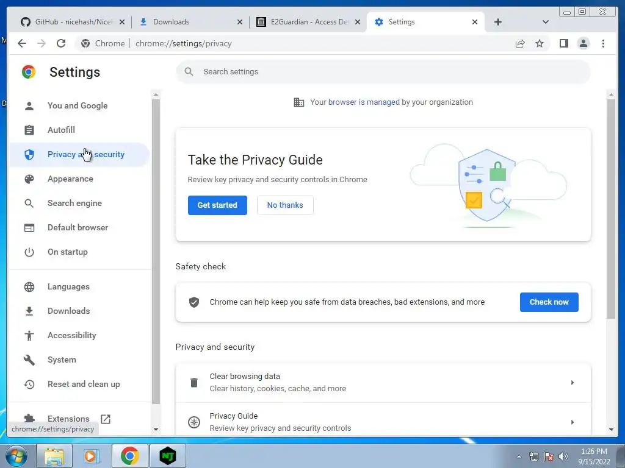Open a new tab with the plus button
625x468 pixels.
(x=498, y=22)
